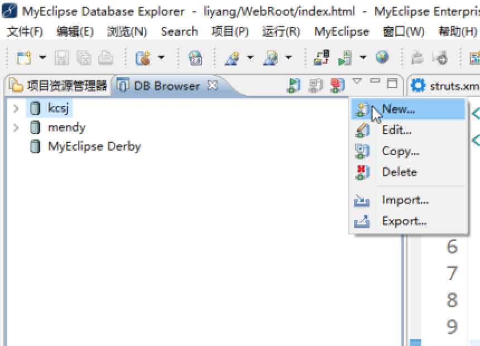Open the 运行(R) menu

click(281, 32)
